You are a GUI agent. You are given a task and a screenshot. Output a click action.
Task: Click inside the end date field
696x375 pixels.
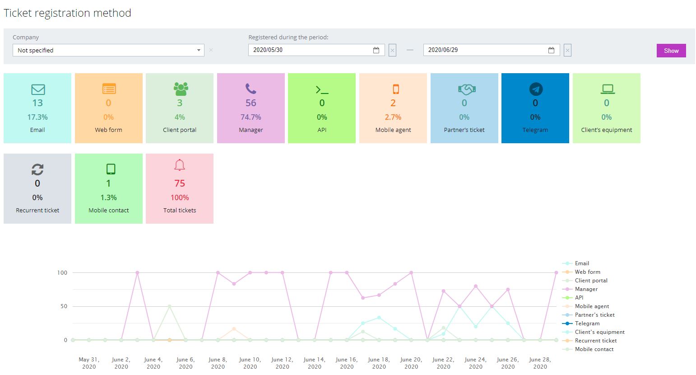(x=483, y=50)
